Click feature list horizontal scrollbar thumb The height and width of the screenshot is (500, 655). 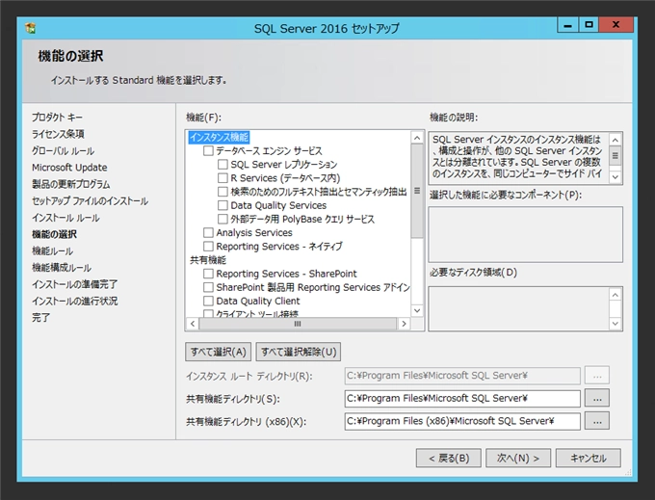[298, 324]
